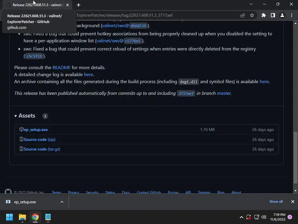Close the Release 22621.608.51.3 tab
298x224 pixels.
point(68,5)
